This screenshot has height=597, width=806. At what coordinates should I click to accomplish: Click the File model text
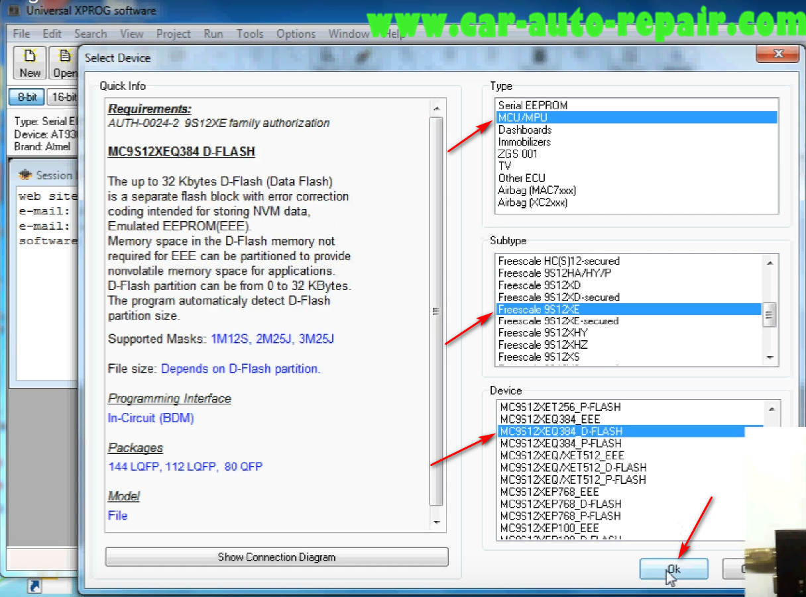click(117, 515)
